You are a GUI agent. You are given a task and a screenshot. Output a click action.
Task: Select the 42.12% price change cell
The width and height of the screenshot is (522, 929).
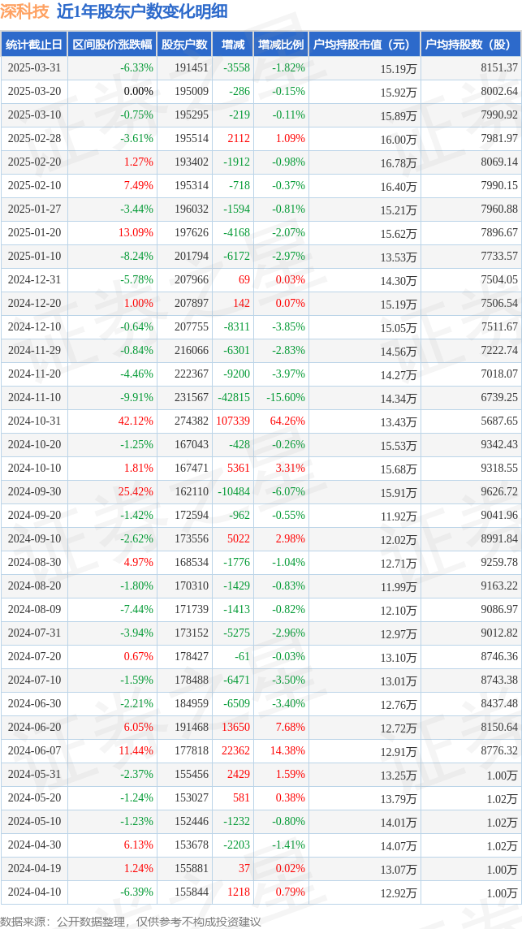click(136, 421)
